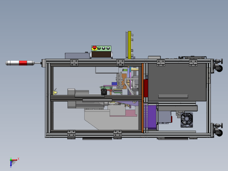Select the large dark gray door panel
The image size is (228, 171).
(177, 82)
